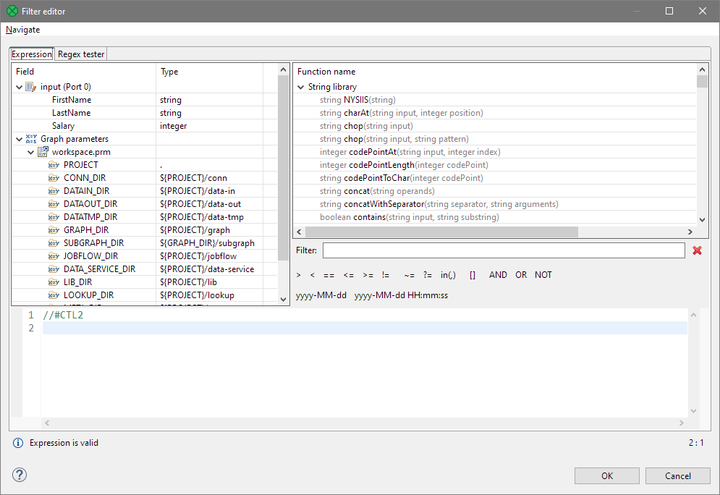Confirm the expression with OK

click(606, 475)
